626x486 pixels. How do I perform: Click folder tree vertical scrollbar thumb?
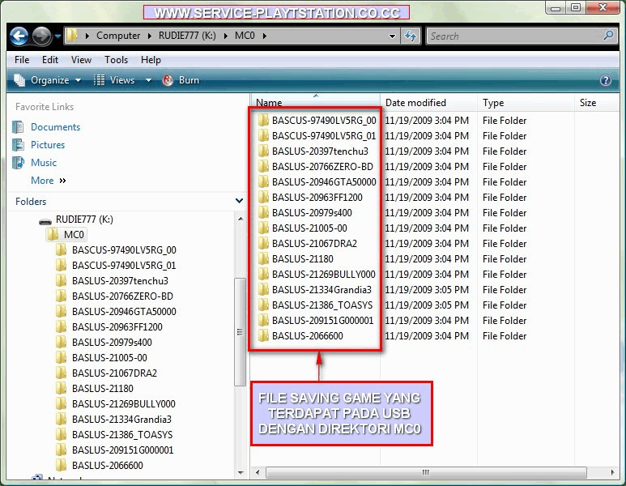[240, 331]
